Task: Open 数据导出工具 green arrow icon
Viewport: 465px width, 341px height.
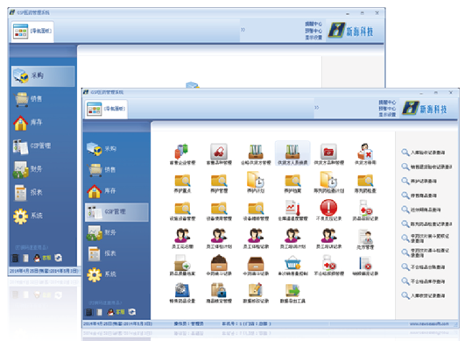Action: click(292, 293)
